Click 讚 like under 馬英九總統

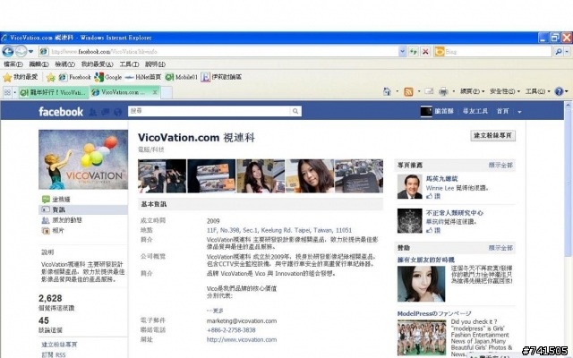(x=433, y=196)
